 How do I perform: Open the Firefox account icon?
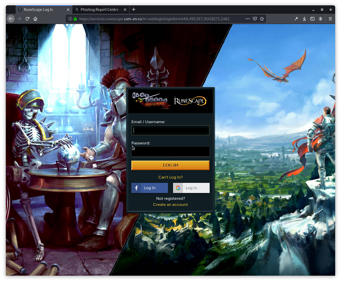(x=321, y=19)
